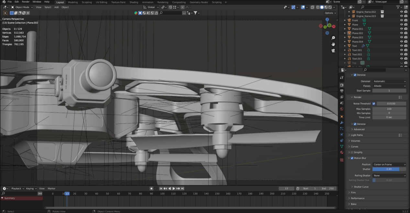The image size is (410, 213).
Task: Click the viewport Options button
Action: (x=330, y=13)
